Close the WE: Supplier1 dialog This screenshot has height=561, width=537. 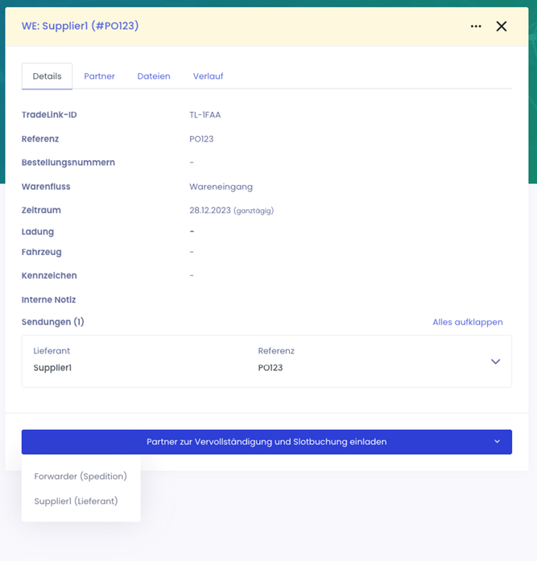pyautogui.click(x=501, y=27)
